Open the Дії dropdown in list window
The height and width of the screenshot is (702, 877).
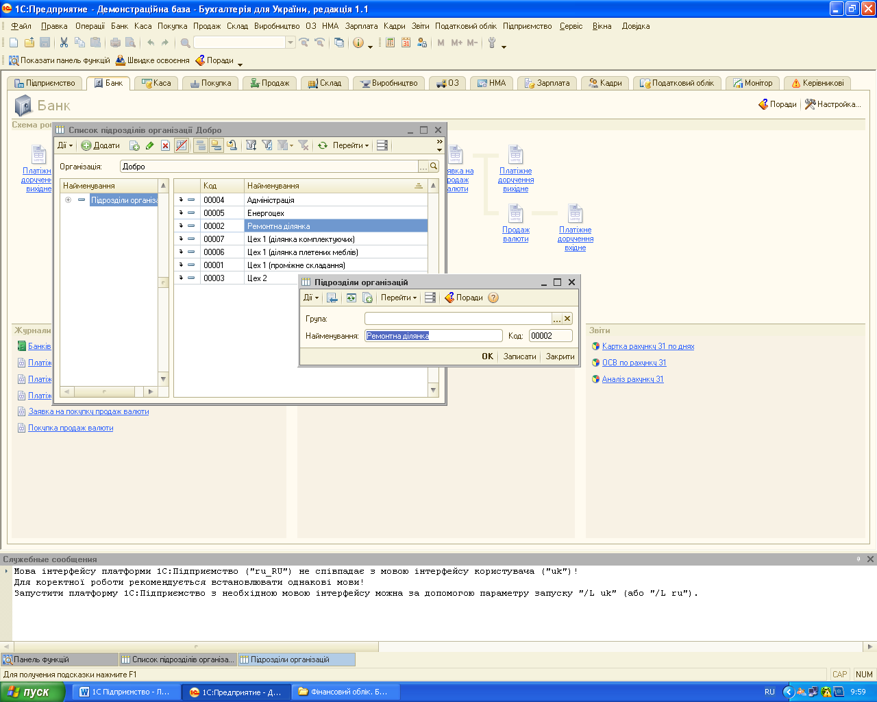coord(65,145)
